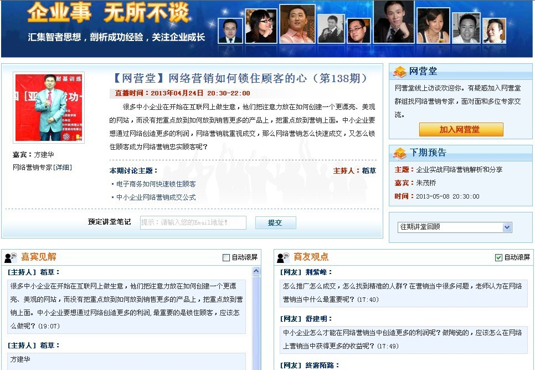Click the 嘉宾见解 scrollbar track

click(x=256, y=322)
